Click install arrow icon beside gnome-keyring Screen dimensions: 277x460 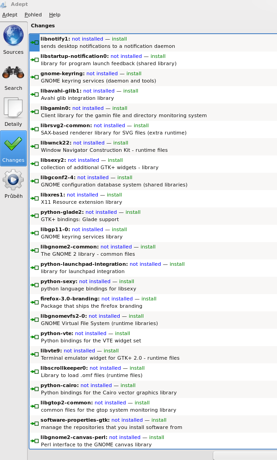tap(35, 77)
